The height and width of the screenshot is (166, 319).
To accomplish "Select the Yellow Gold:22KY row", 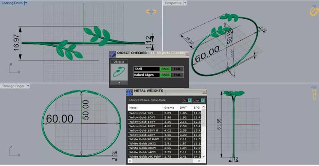I will pyautogui.click(x=165, y=135).
